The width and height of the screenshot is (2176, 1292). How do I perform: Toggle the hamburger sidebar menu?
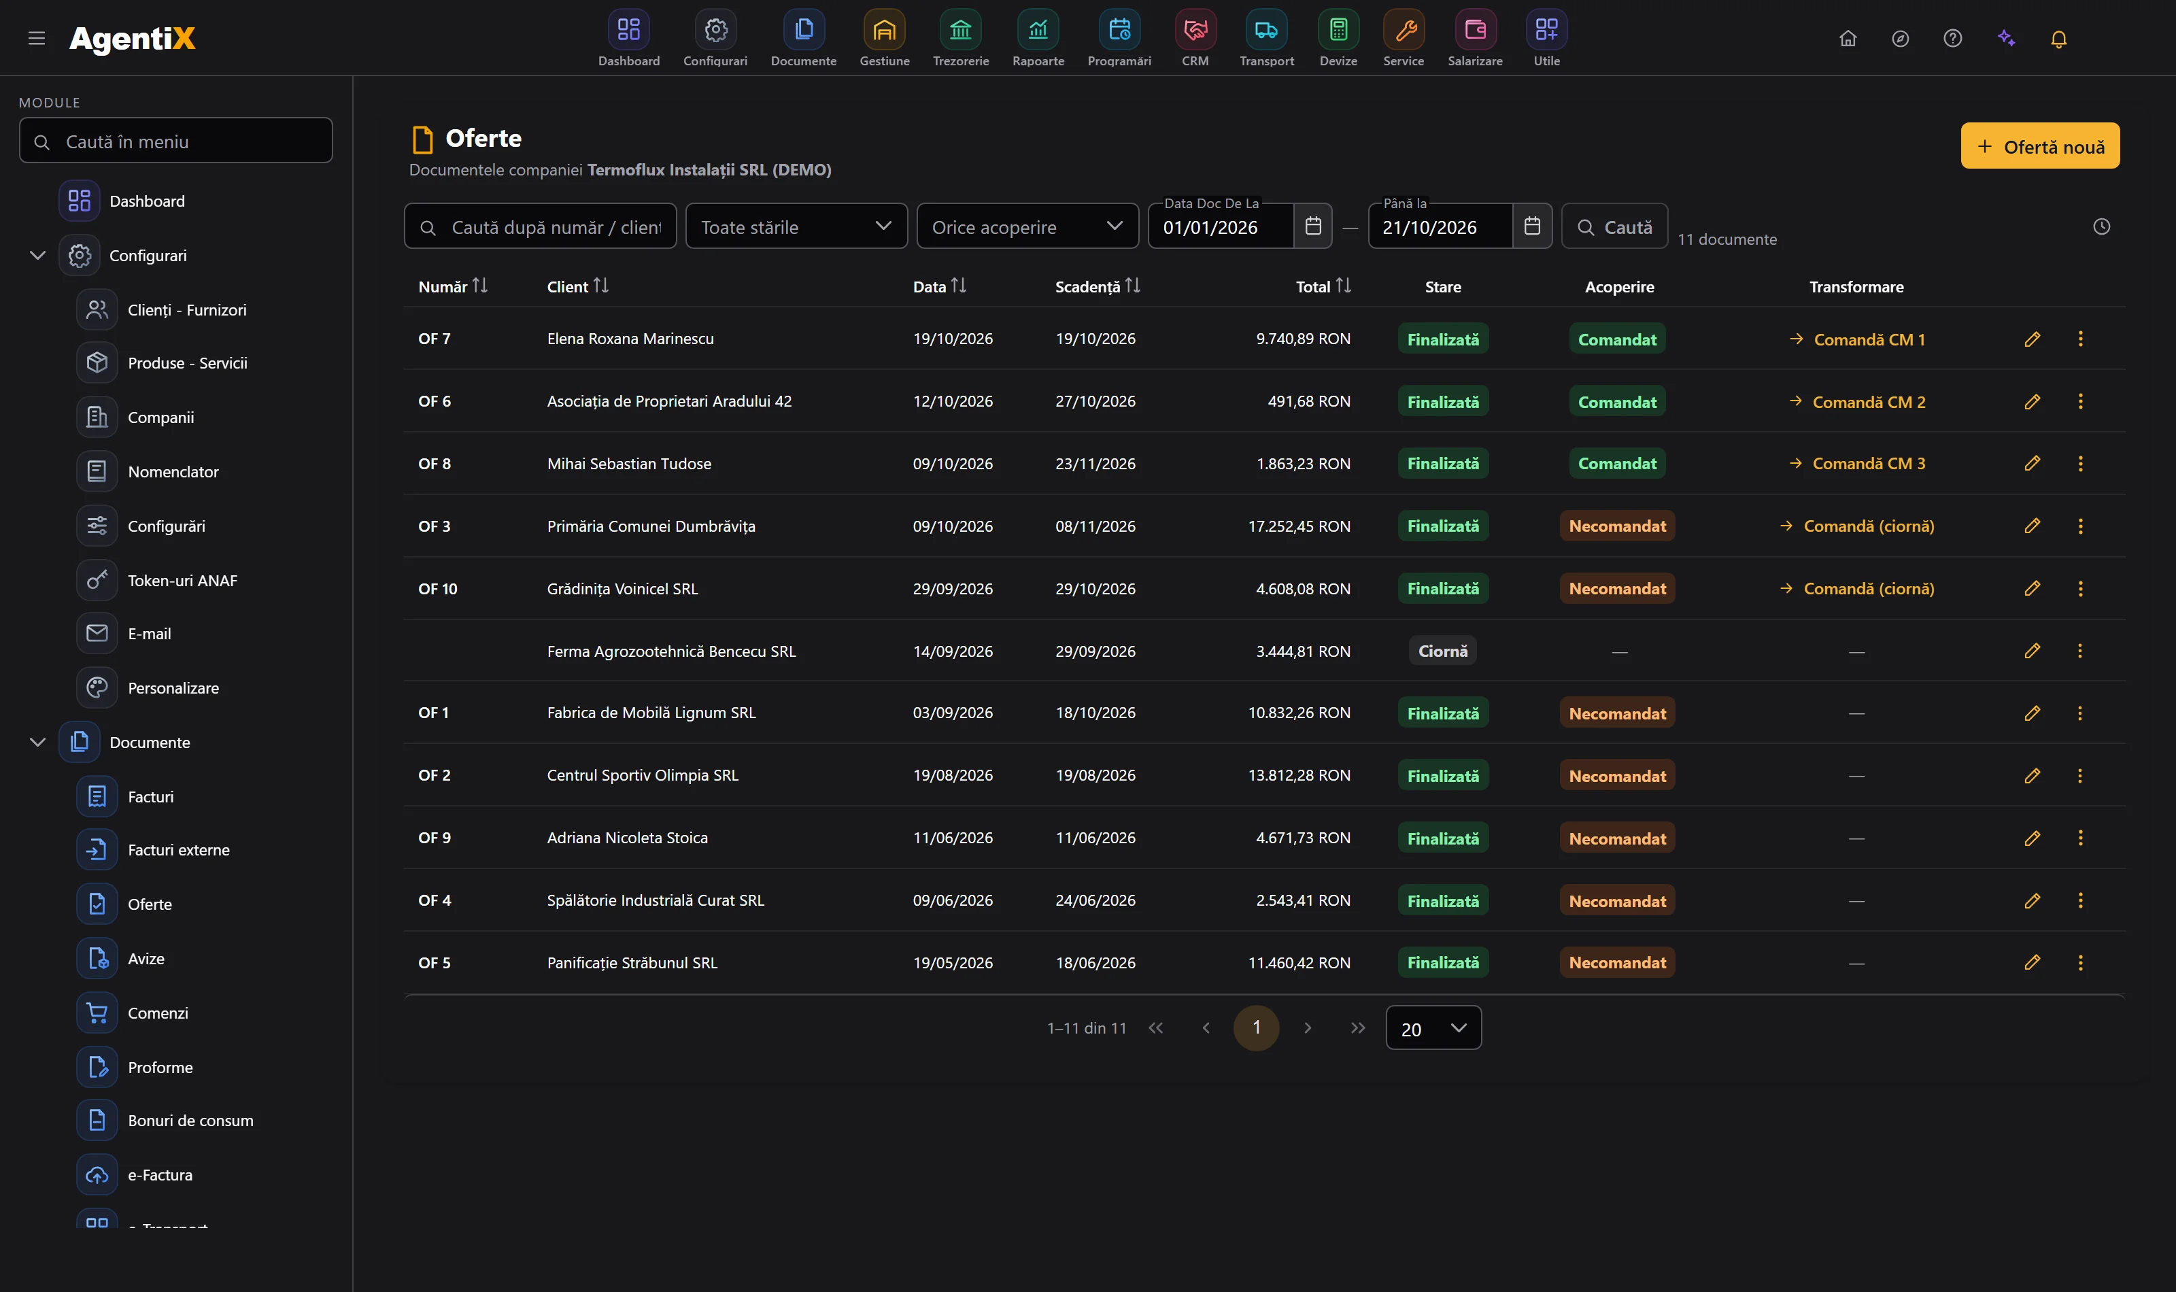pos(37,38)
